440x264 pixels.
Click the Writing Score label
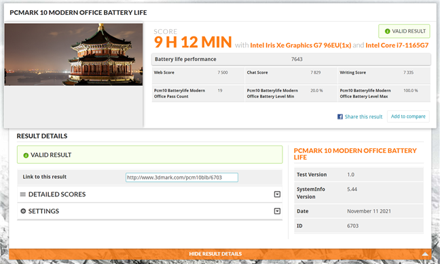coord(352,72)
